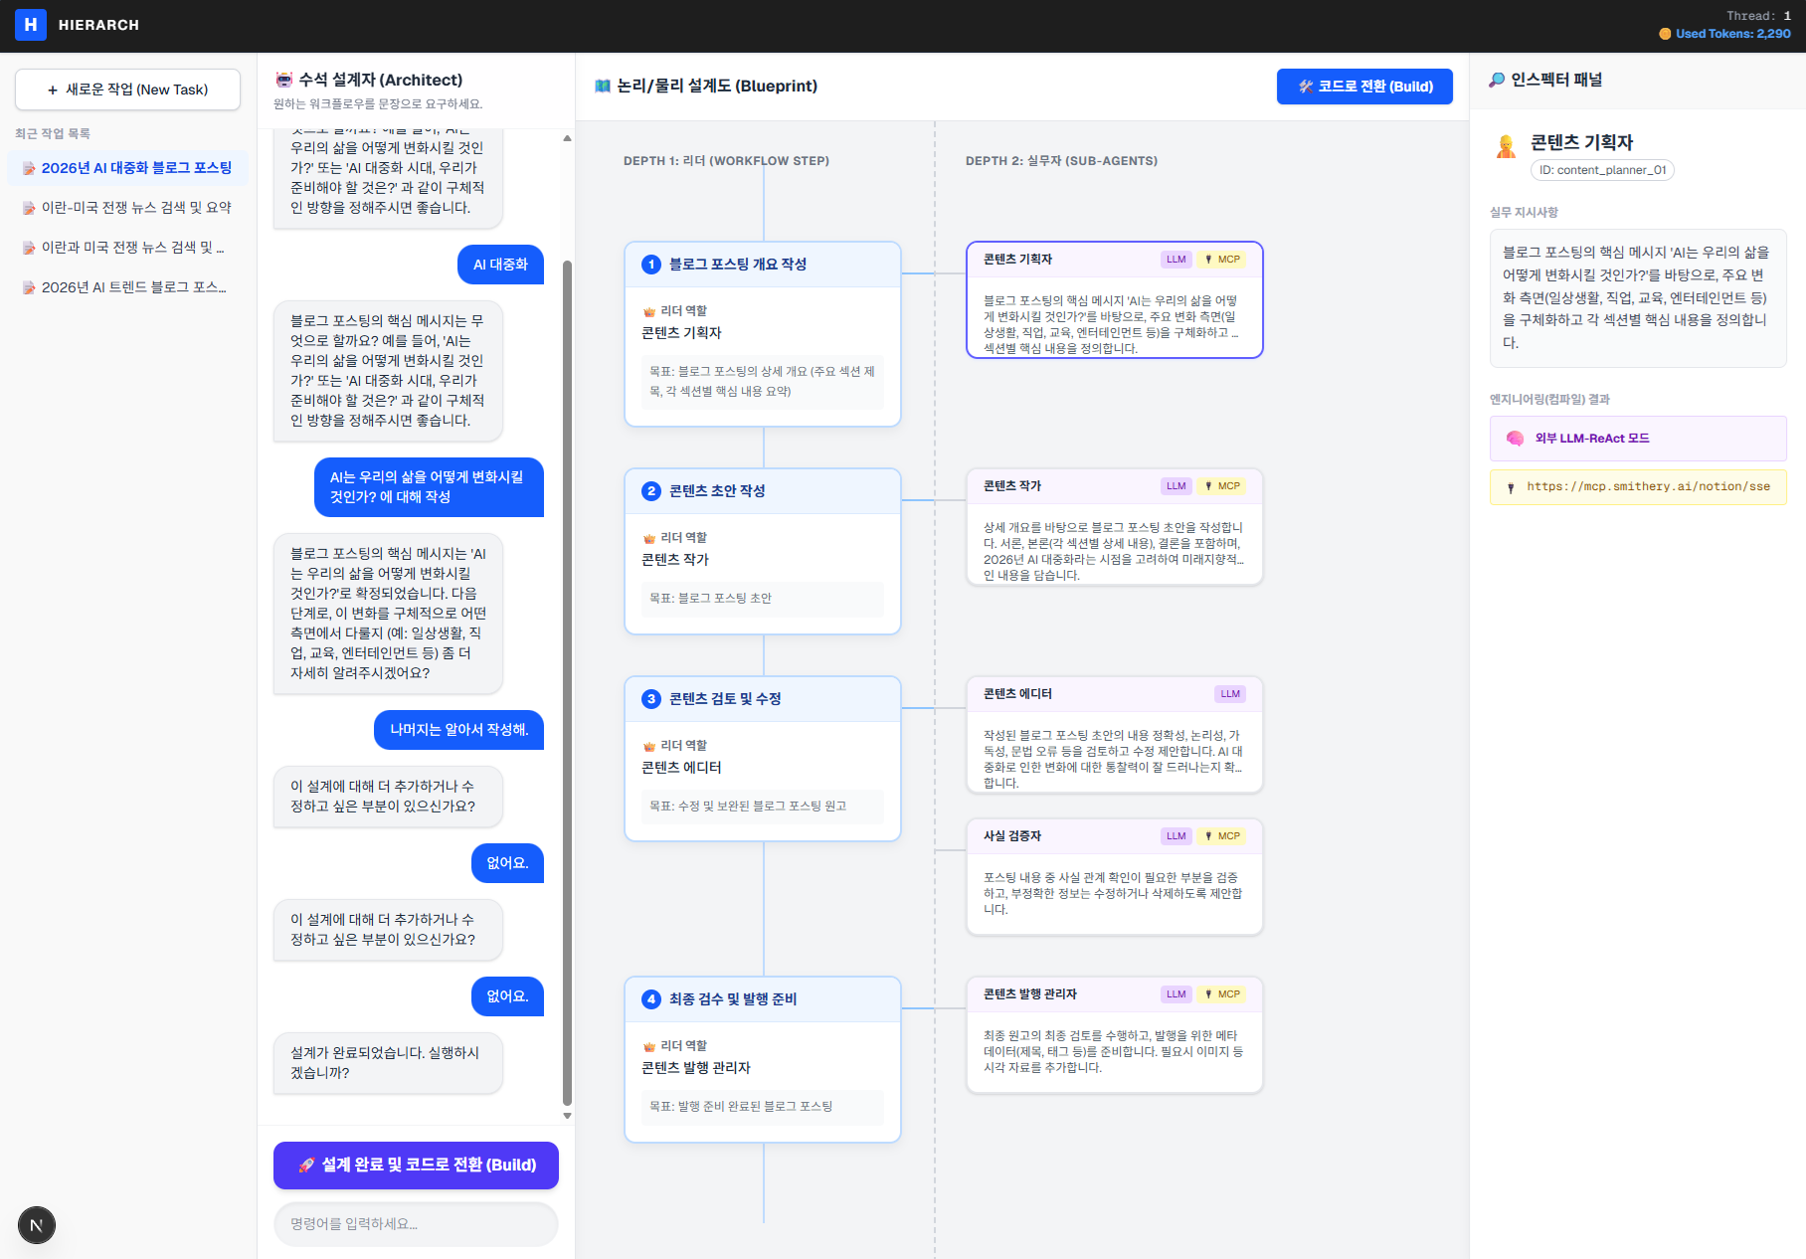Select the 2026년 AI 대중화 블로그 포스팅 task
This screenshot has height=1259, width=1806.
point(135,168)
